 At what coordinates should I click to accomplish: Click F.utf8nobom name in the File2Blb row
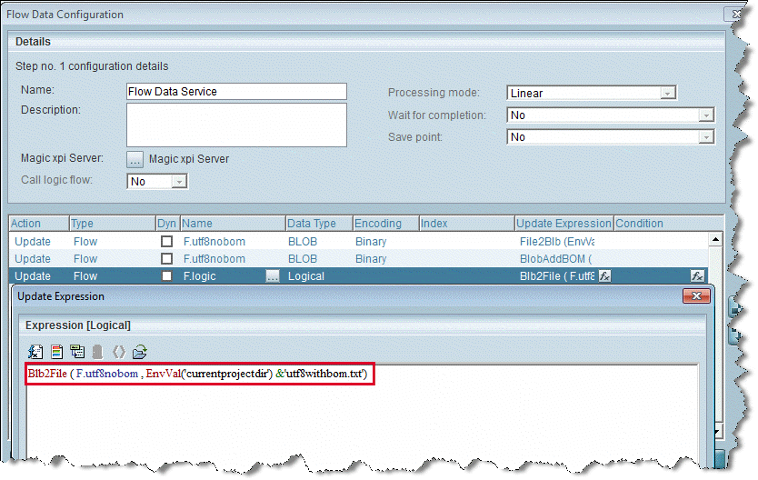(214, 241)
